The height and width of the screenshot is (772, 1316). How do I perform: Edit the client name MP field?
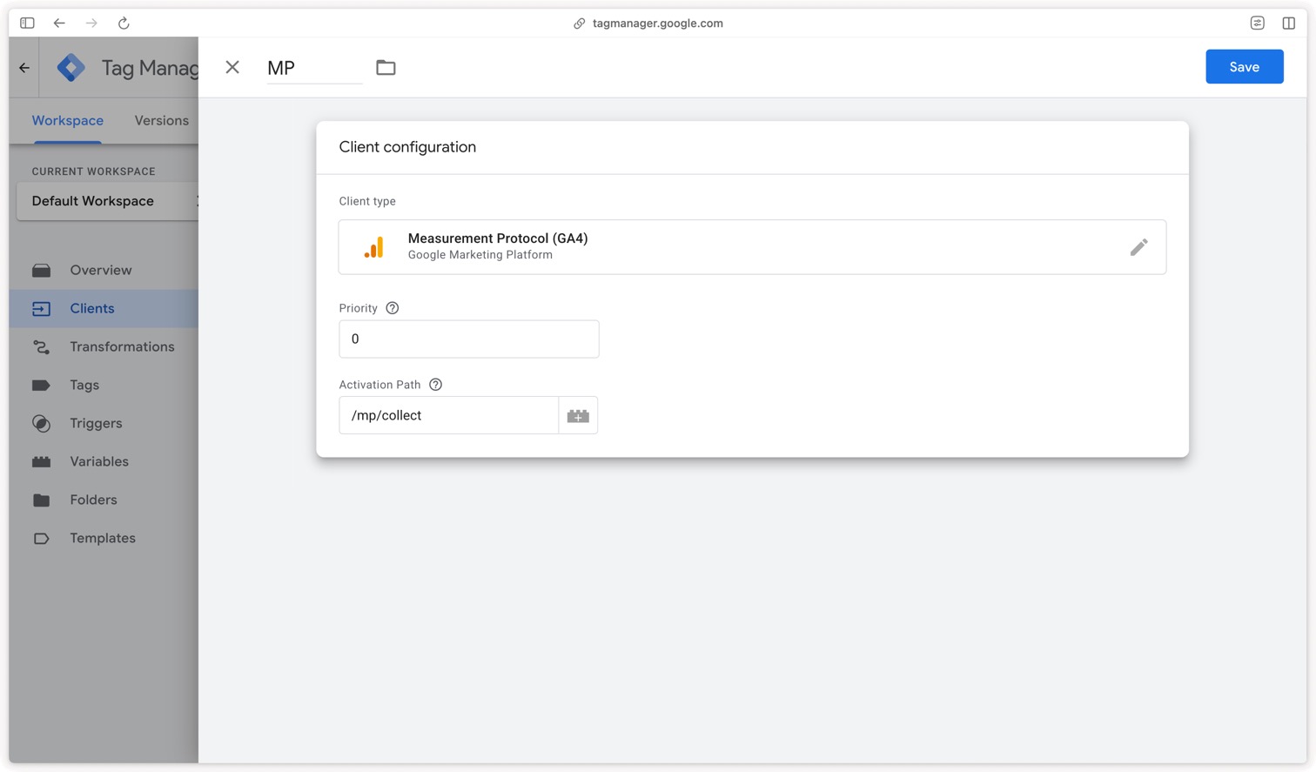(314, 68)
